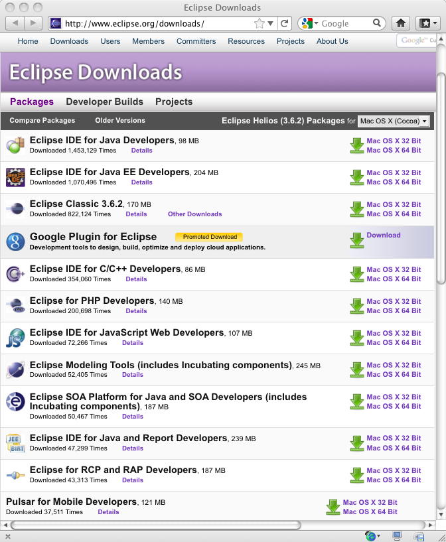
Task: Click green download arrow for Pulsar
Action: point(333,507)
